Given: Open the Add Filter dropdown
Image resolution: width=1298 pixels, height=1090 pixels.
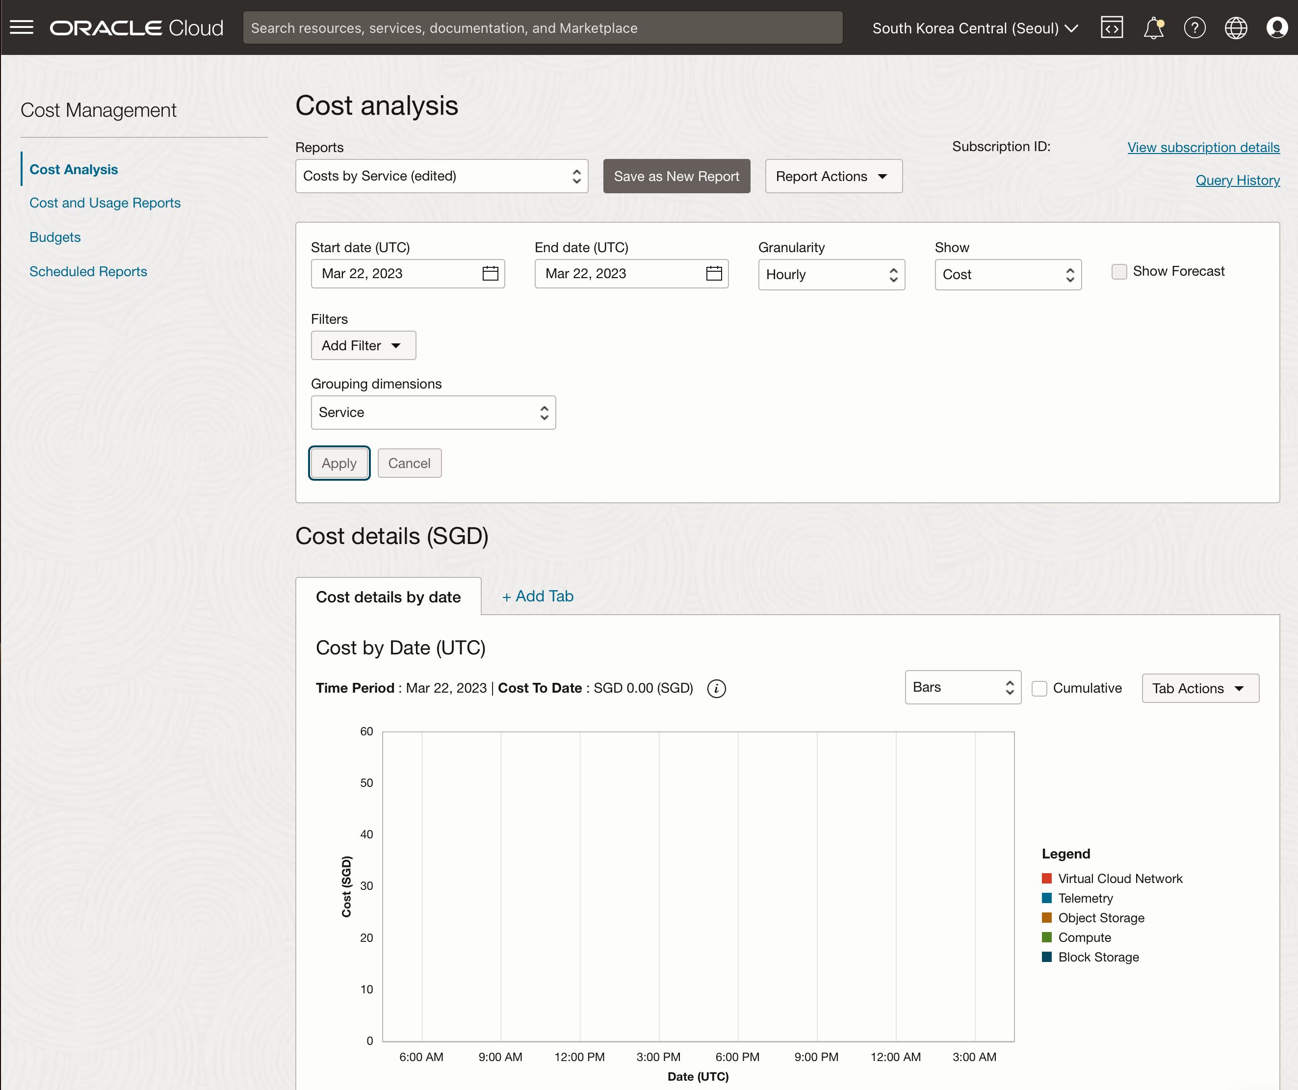Looking at the screenshot, I should click(x=363, y=346).
